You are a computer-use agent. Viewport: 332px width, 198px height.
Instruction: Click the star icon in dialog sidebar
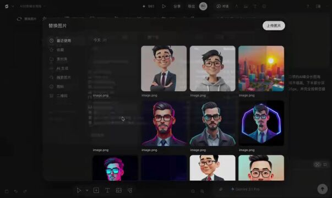pos(51,50)
